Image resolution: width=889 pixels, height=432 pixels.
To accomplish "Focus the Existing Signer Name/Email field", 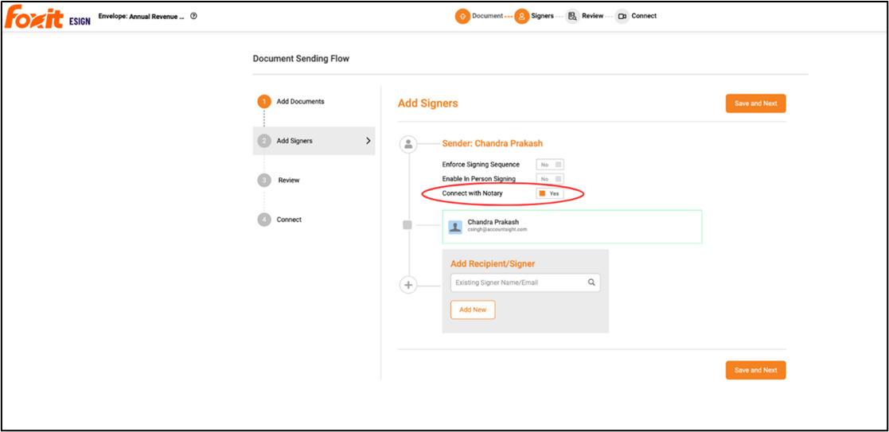I will pyautogui.click(x=525, y=282).
